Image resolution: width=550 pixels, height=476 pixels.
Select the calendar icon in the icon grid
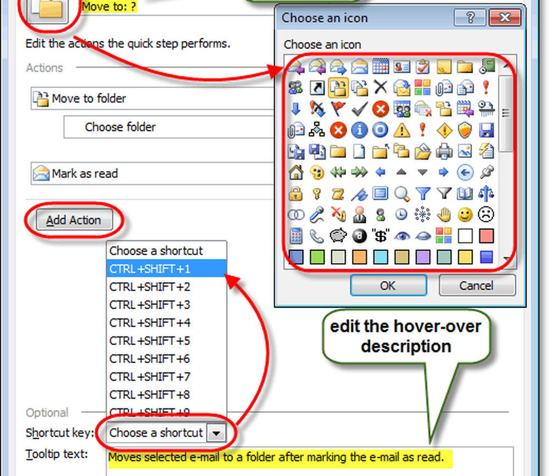[380, 67]
